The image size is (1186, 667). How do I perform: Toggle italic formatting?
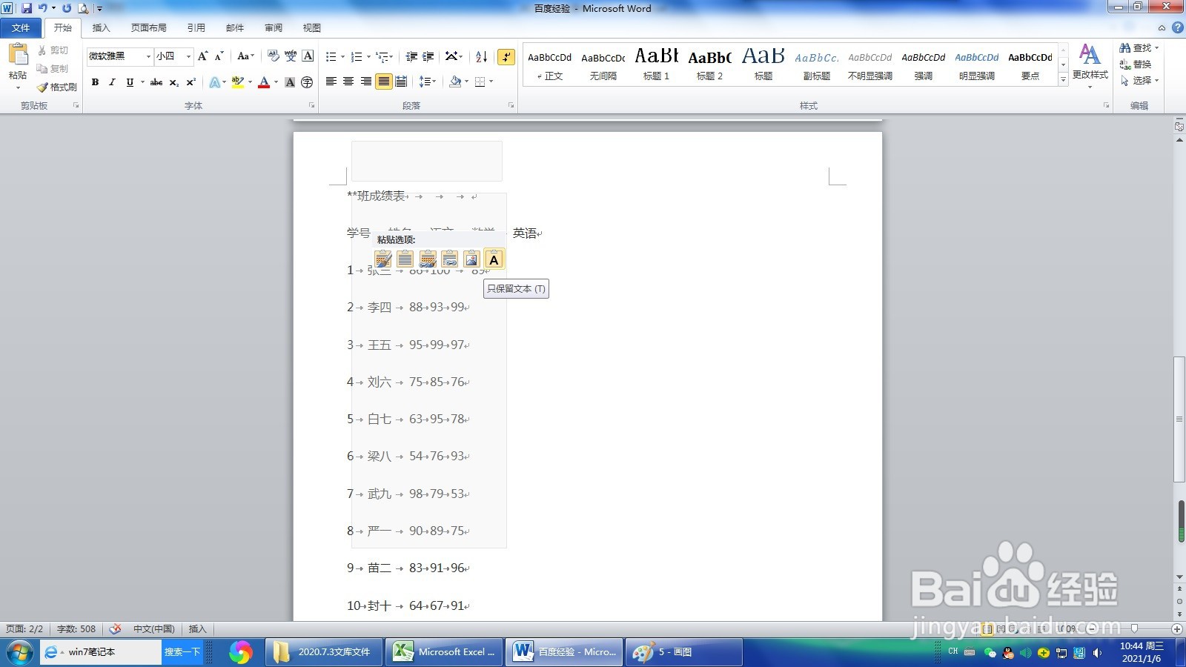coord(112,82)
